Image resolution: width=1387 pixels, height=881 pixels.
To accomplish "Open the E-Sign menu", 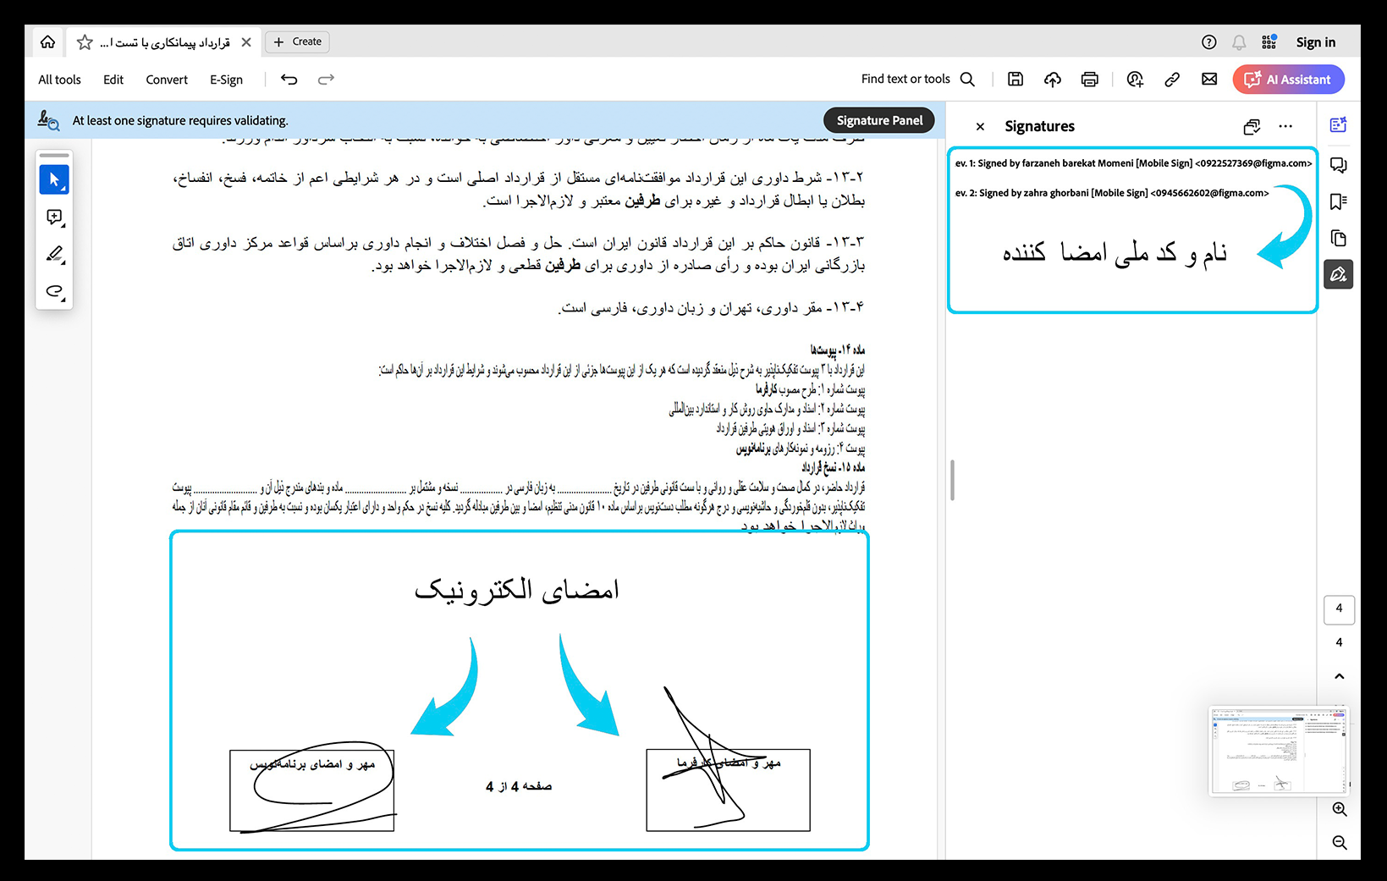I will (x=226, y=80).
